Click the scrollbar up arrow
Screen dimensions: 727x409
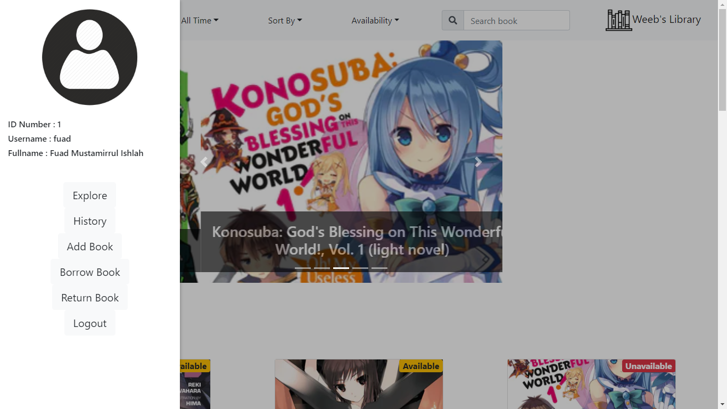pos(722,4)
